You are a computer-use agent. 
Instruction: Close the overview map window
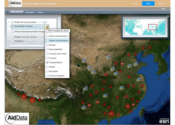coord(168,16)
